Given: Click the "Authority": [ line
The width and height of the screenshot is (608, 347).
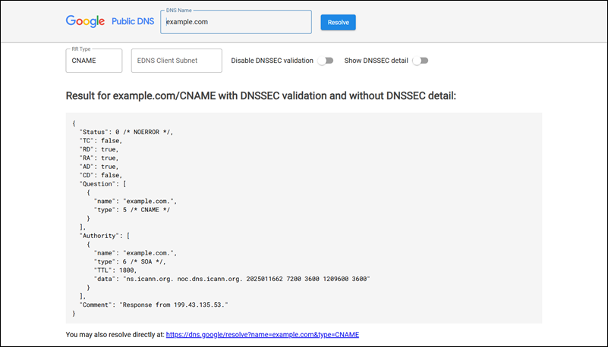Looking at the screenshot, I should point(105,236).
